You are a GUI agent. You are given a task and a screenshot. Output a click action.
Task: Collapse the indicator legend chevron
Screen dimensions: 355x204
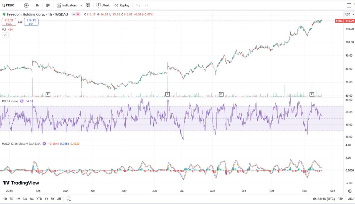[x=5, y=35]
